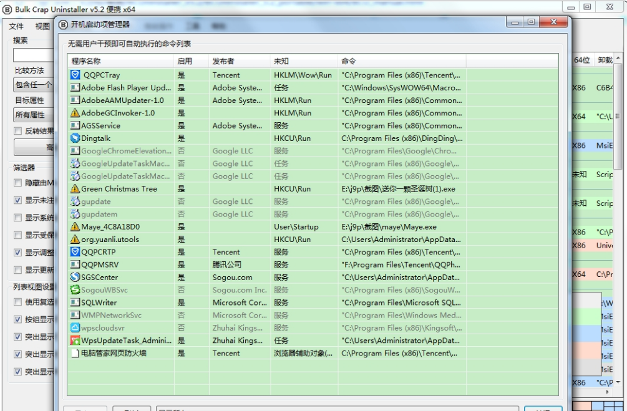The height and width of the screenshot is (411, 627).
Task: Sort by 未知 column header
Action: pyautogui.click(x=304, y=61)
